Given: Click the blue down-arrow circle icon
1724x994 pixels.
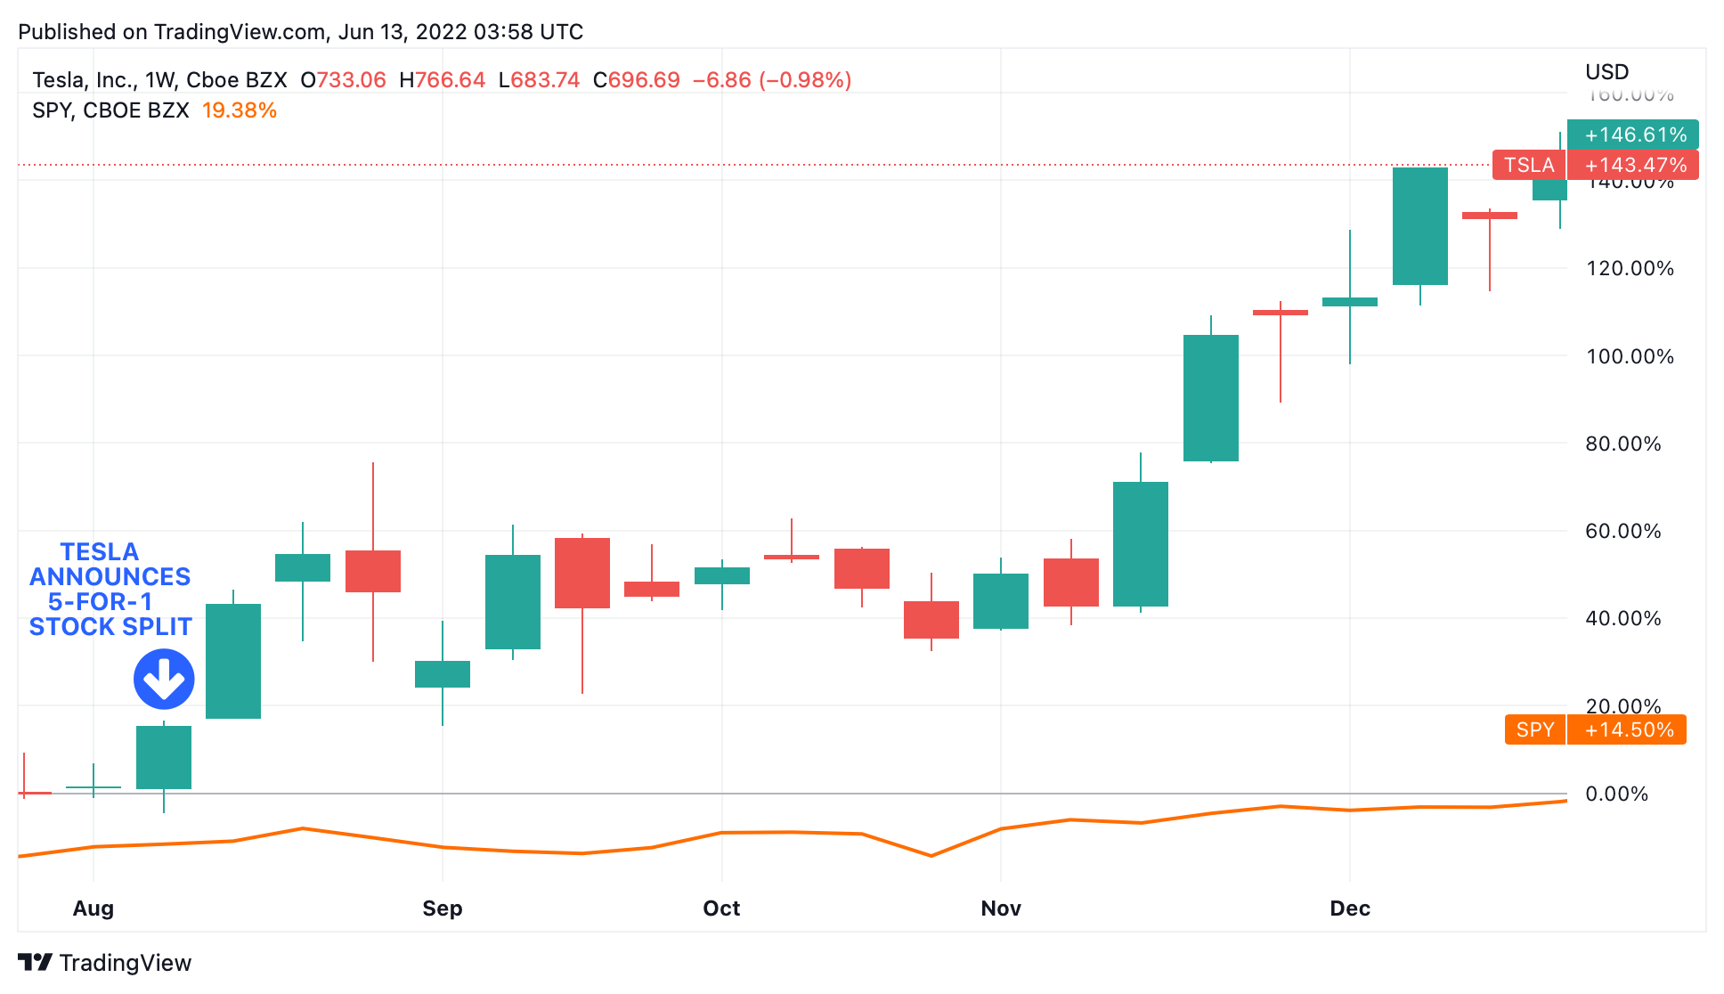Looking at the screenshot, I should pyautogui.click(x=164, y=680).
